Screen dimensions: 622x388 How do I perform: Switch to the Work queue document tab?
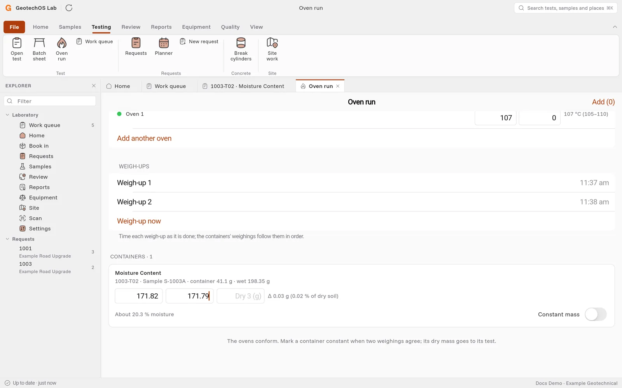pos(170,86)
